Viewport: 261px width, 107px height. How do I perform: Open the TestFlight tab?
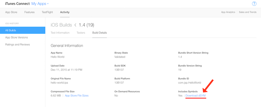(x=47, y=12)
